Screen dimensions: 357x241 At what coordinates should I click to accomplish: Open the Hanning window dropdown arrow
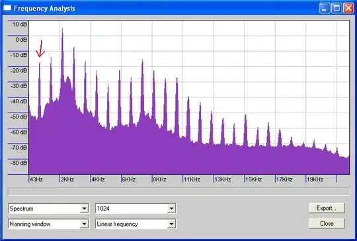(x=84, y=224)
